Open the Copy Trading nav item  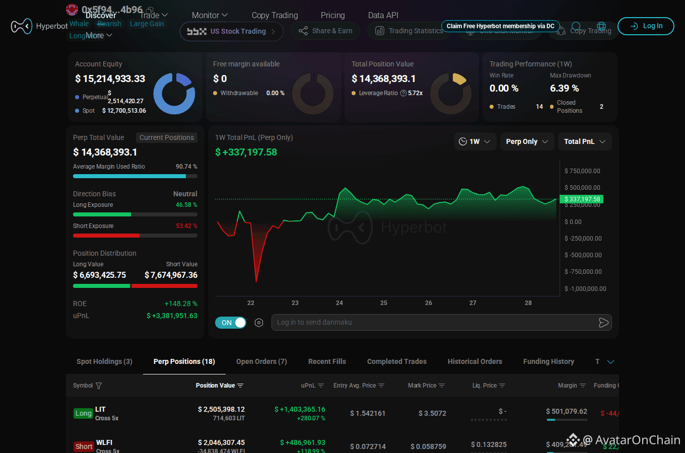coord(275,15)
